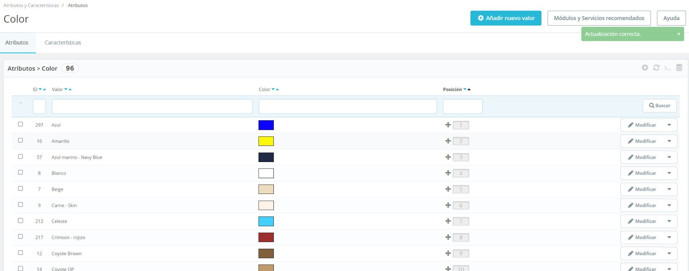Viewport: 689px width, 271px height.
Task: Click the add new plus icon in panel header
Action: [x=645, y=68]
